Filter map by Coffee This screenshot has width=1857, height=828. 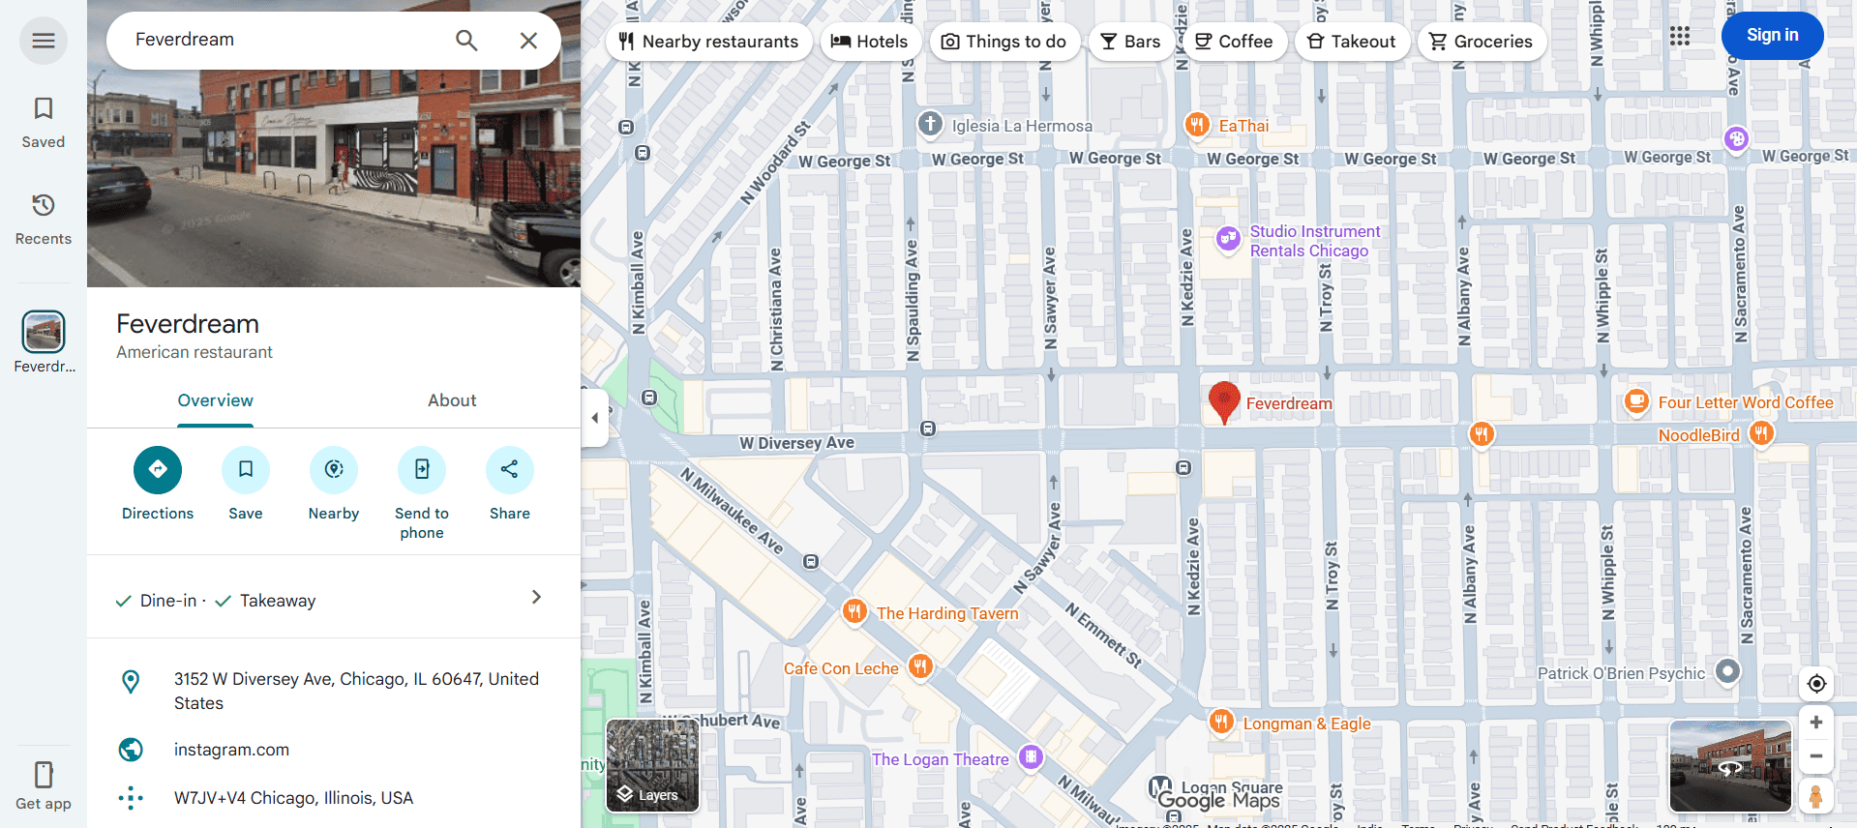point(1234,42)
